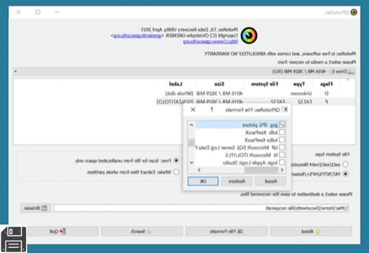369x253 pixels.
Task: Click the horizontal scrollbar thumb in the format list
Action: tap(262, 170)
